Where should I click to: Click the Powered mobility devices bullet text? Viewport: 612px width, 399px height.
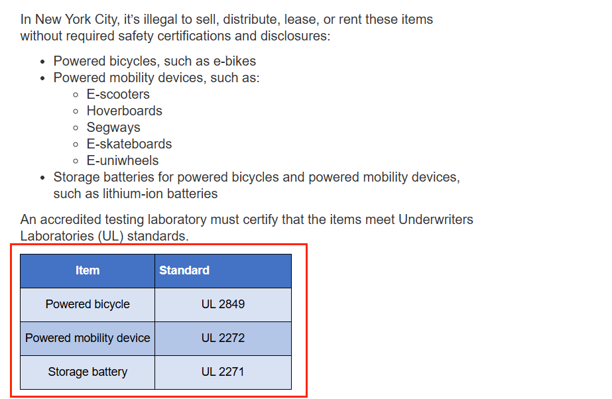pyautogui.click(x=156, y=78)
